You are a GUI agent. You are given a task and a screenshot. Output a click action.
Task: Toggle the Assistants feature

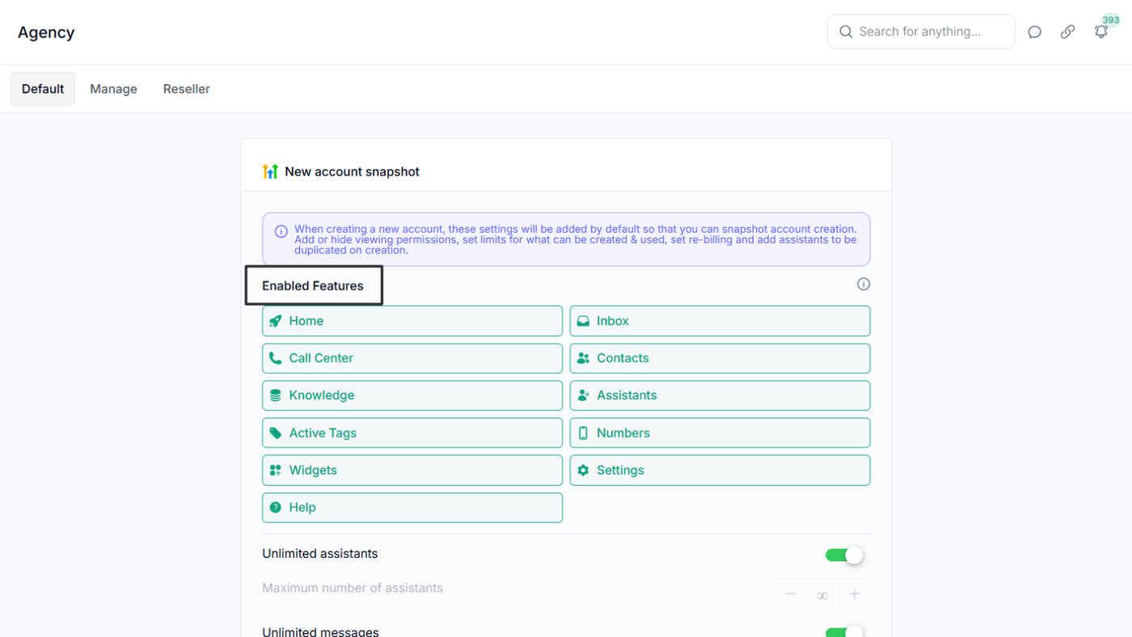tap(720, 395)
